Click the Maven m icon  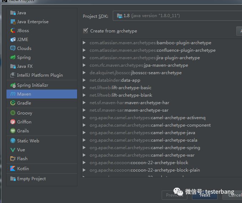click(13, 94)
